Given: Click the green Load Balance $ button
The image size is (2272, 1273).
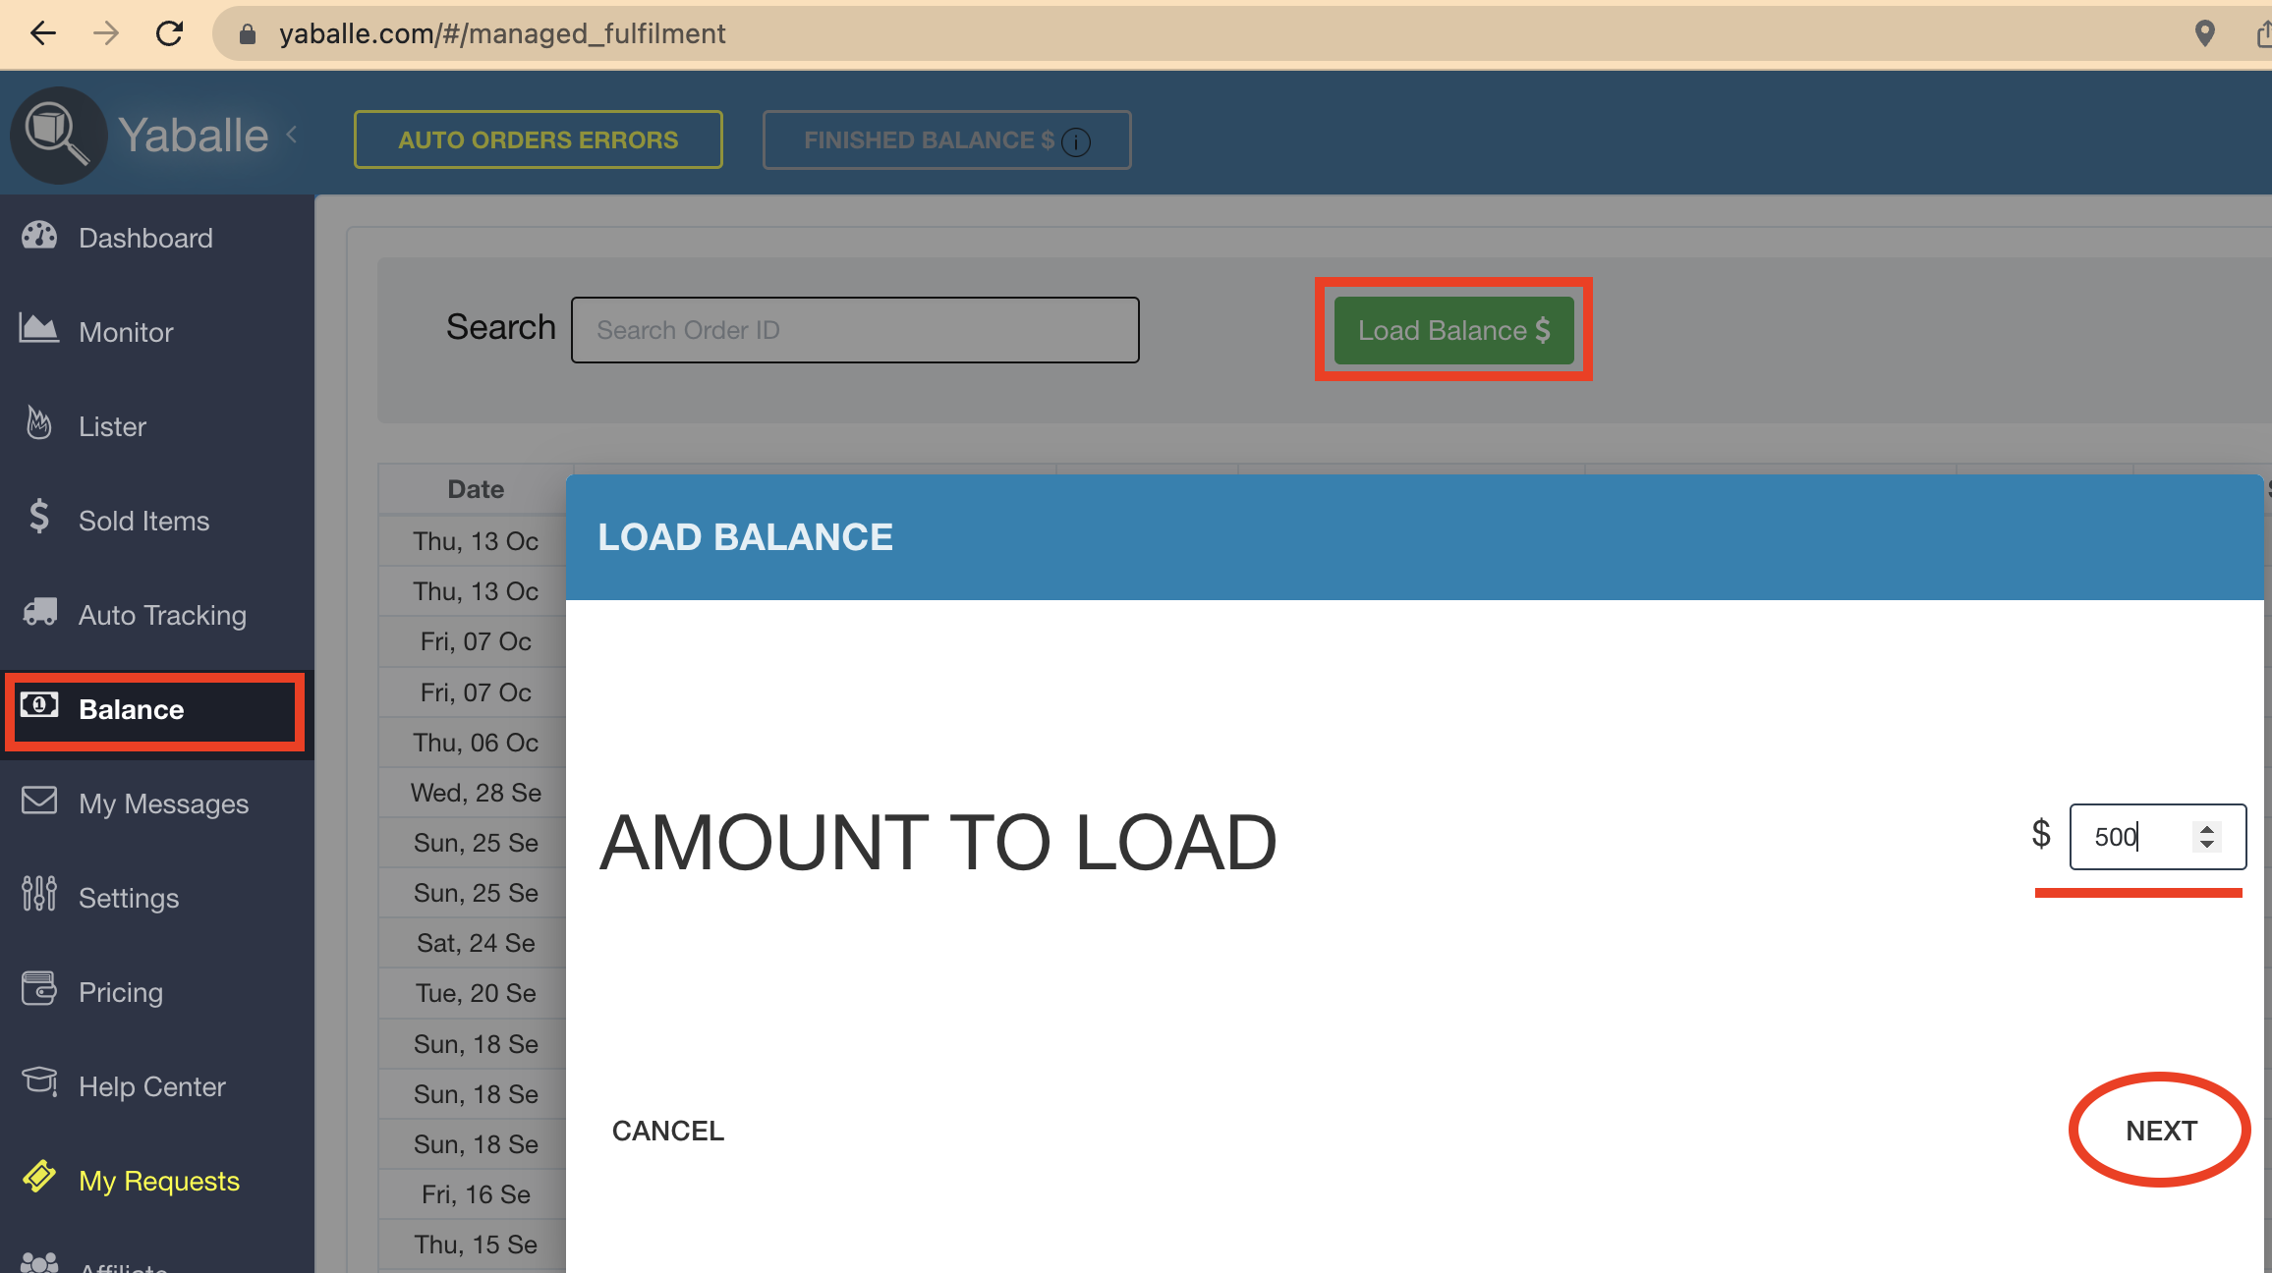Looking at the screenshot, I should 1453,330.
